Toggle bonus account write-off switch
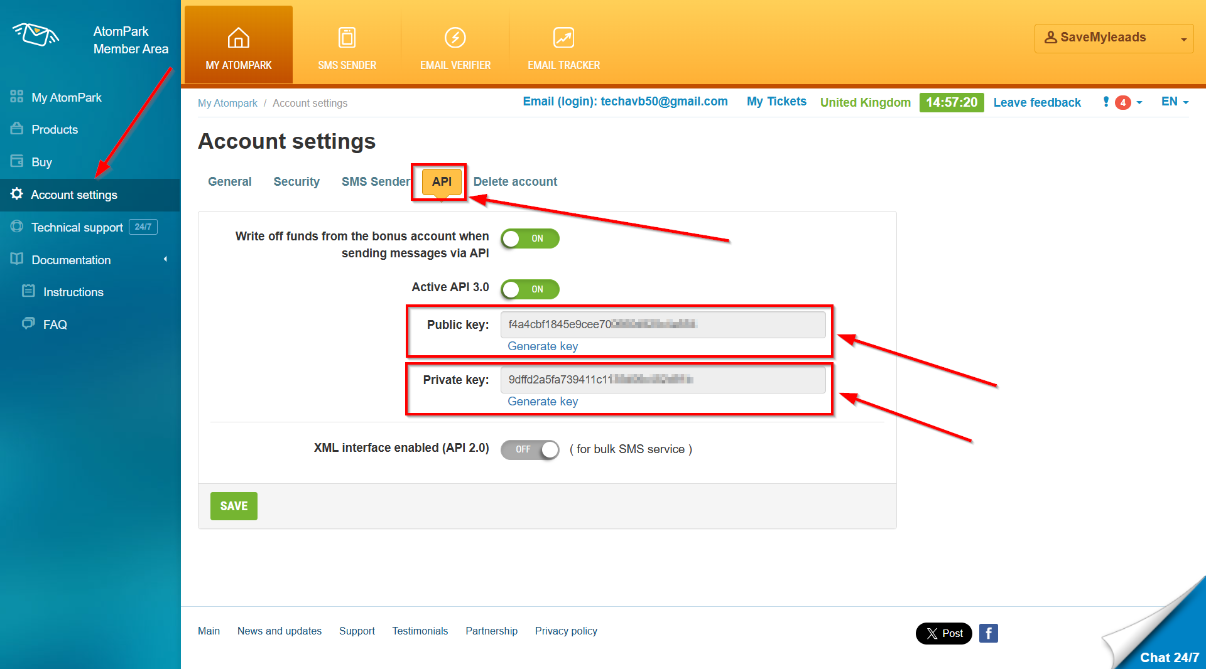This screenshot has height=669, width=1206. [x=530, y=238]
